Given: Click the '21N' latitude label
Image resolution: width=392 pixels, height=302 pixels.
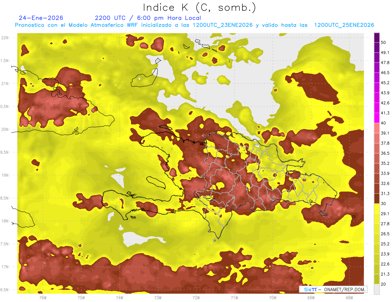Looking at the screenshot, I should pos(5,84).
